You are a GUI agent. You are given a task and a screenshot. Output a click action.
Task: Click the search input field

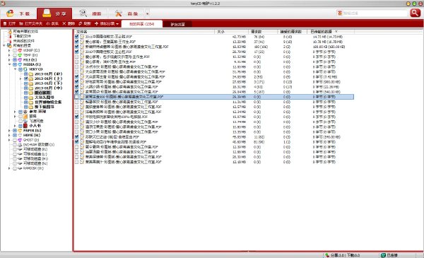(x=375, y=13)
